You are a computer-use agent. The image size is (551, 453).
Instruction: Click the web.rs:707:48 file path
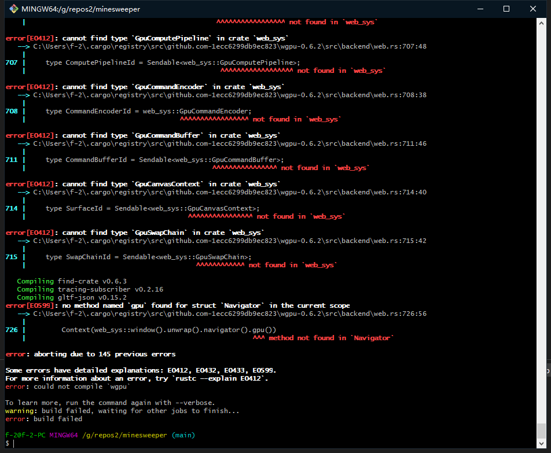(x=229, y=46)
